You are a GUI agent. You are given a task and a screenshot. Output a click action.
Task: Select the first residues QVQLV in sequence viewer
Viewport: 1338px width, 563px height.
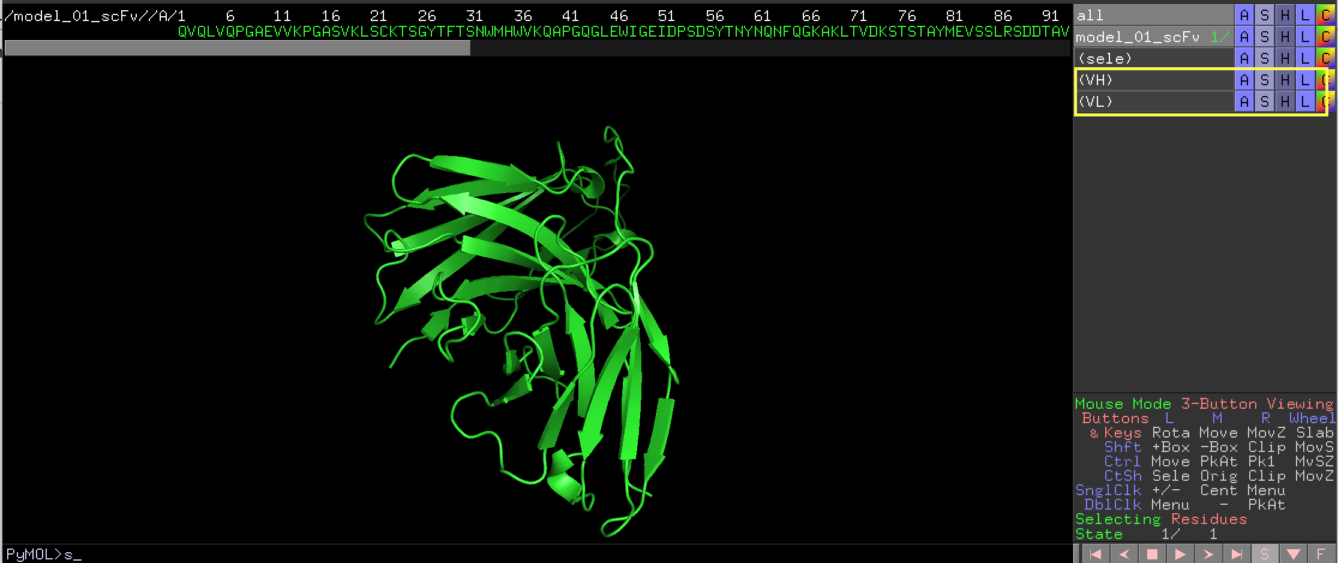click(202, 31)
